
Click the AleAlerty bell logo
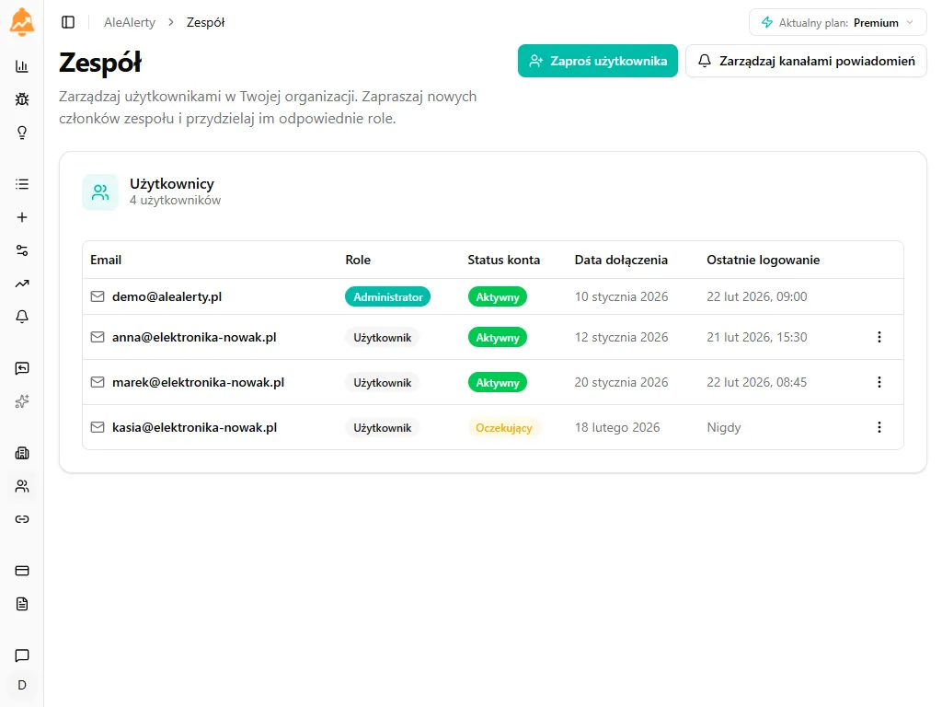22,22
